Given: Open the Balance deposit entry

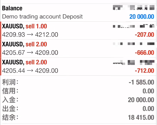Looking at the screenshot, I should (x=78, y=13).
